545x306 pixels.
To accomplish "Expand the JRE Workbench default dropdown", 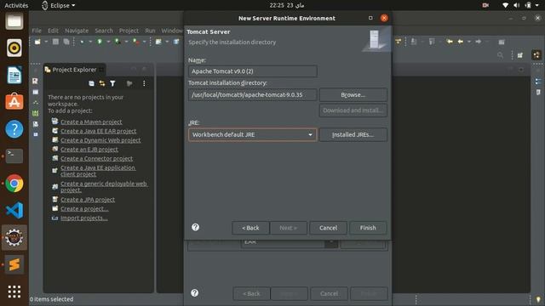I will tap(252, 134).
